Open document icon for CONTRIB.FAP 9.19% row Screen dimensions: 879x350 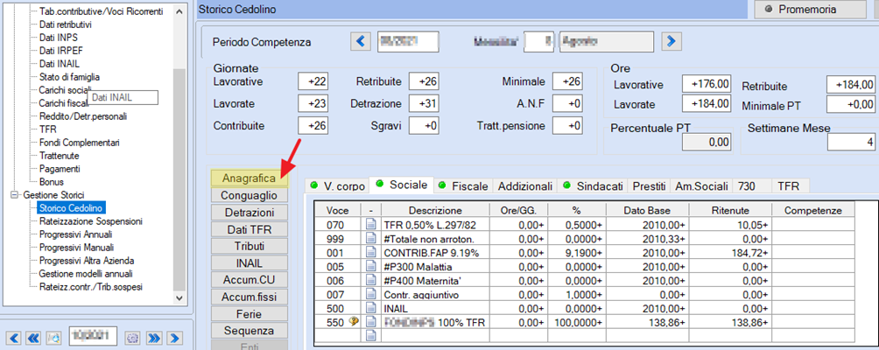pos(370,253)
